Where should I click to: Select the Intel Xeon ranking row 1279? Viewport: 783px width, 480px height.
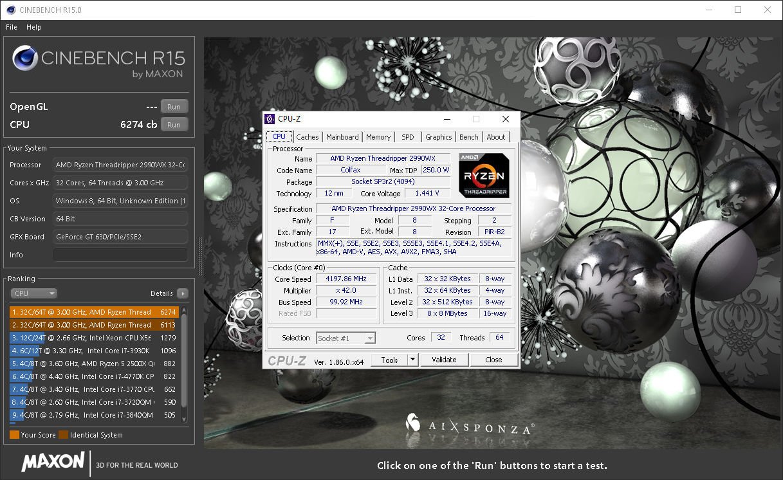tap(93, 338)
